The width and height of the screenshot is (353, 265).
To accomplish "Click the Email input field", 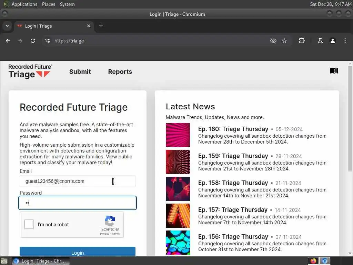I will [x=78, y=181].
